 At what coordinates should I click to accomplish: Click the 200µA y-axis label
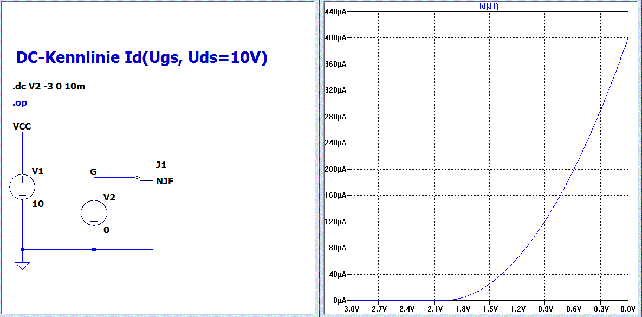(335, 169)
